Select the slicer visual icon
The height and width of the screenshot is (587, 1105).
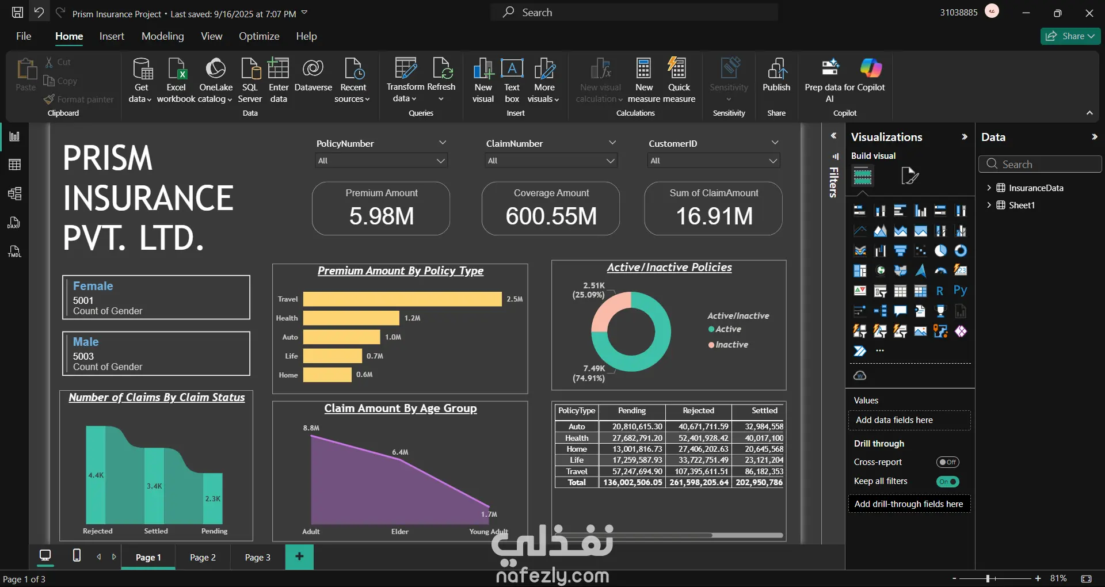881,291
